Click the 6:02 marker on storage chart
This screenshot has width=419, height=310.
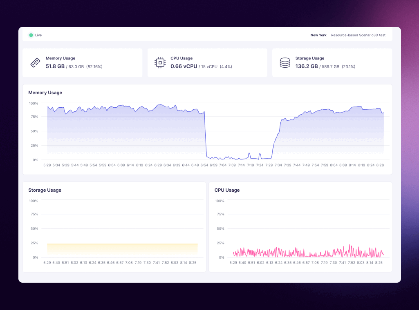click(x=74, y=263)
